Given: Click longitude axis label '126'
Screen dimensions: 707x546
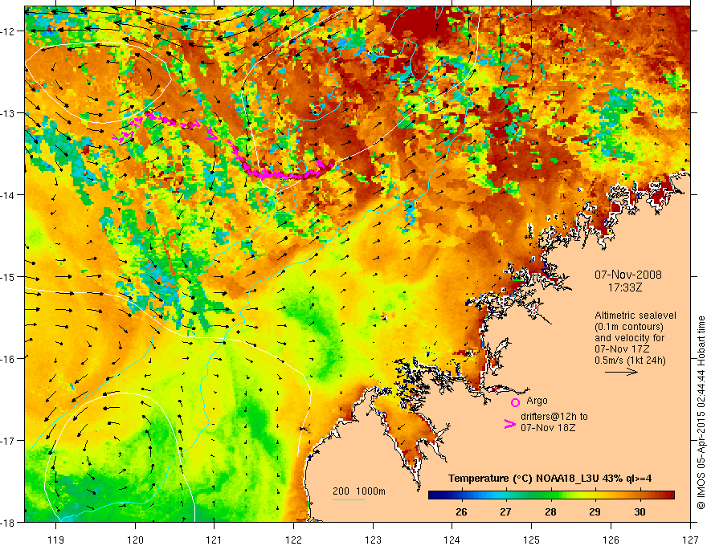Looking at the screenshot, I should [x=611, y=540].
